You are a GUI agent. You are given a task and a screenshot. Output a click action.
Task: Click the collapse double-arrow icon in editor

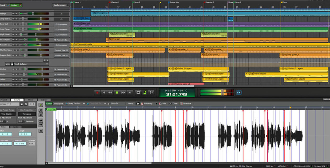(41, 131)
